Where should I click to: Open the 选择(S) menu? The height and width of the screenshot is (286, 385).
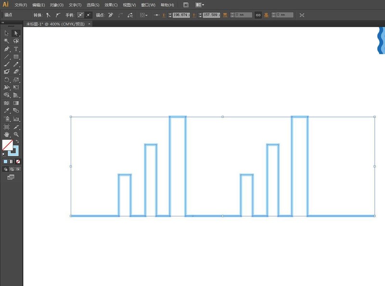[93, 5]
